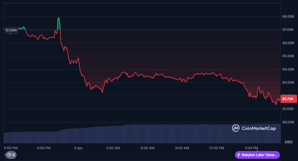
Task: Click the green price spike peak on chart
Action: 58,18
